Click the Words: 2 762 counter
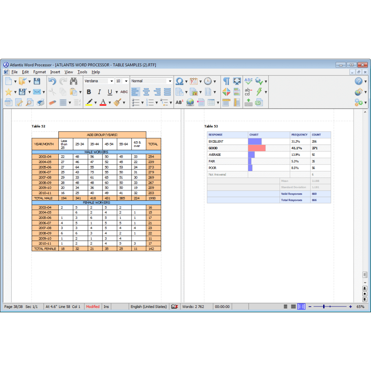Viewport: 371px width, 371px height. coord(193,307)
